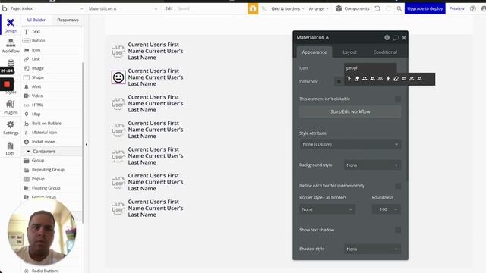Select the Link element tool

(36, 59)
